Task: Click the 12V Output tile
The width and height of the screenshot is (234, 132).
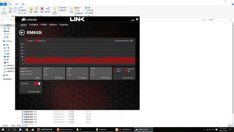Action: pyautogui.click(x=54, y=73)
